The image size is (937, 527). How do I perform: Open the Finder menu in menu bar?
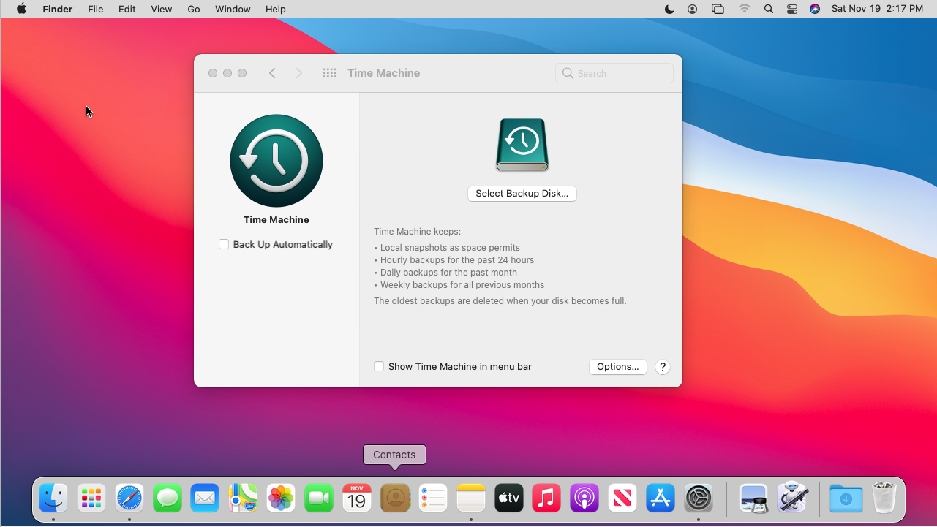57,9
